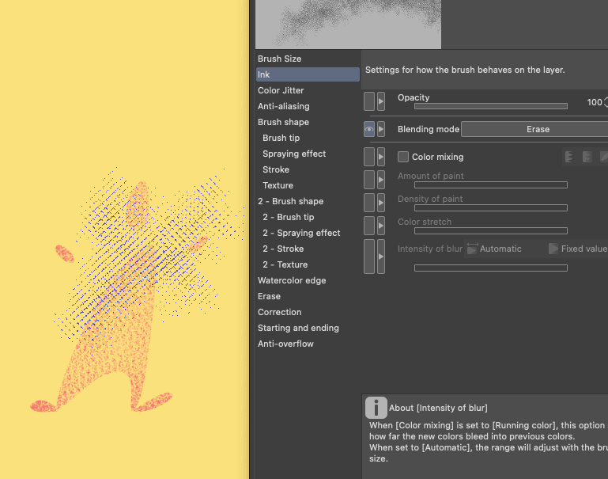Select the Ink category
Image resolution: width=608 pixels, height=479 pixels.
click(308, 74)
